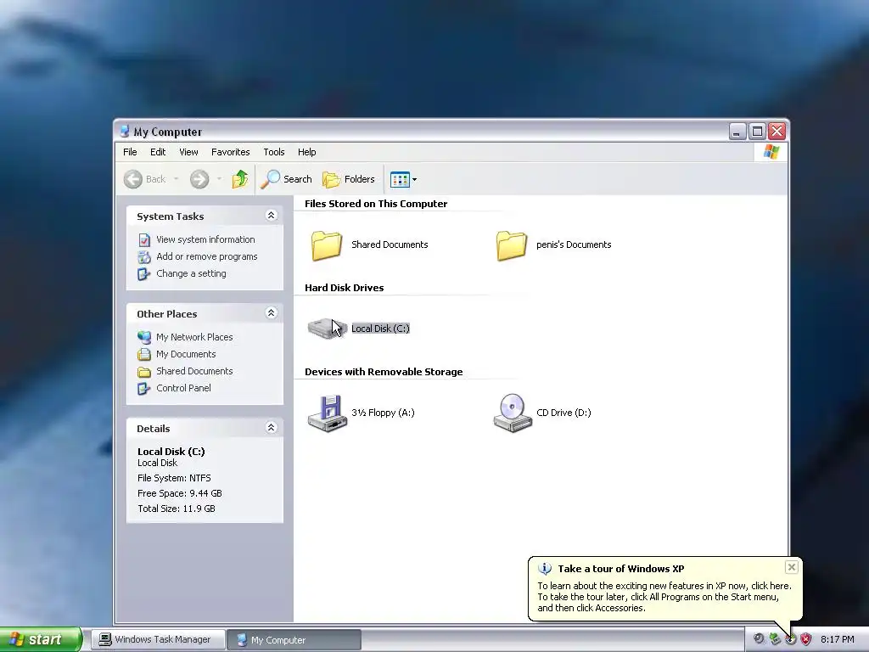Open the Back history dropdown arrow
The height and width of the screenshot is (652, 869).
(177, 179)
